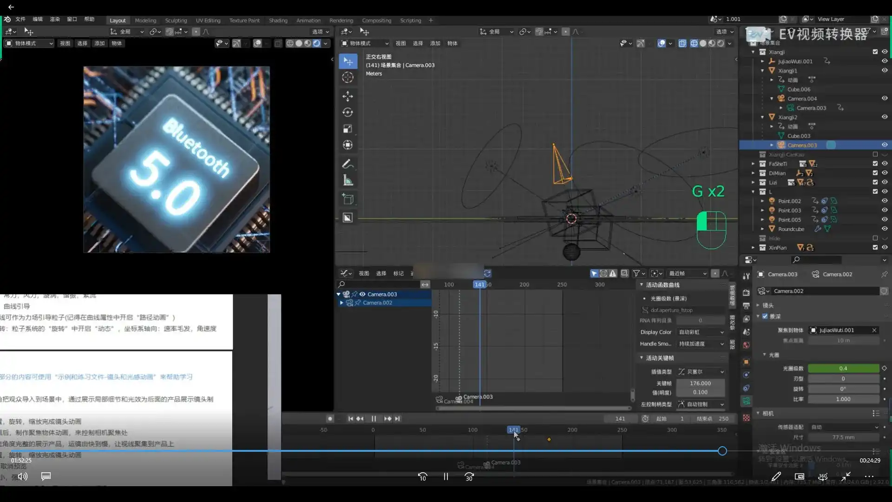Collapse the Xiangli2 tree item
Viewport: 892px width, 502px height.
(762, 117)
